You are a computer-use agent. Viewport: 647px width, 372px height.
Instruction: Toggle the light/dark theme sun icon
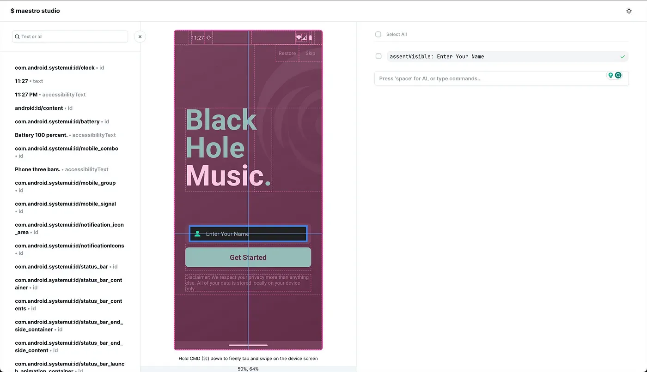point(629,11)
